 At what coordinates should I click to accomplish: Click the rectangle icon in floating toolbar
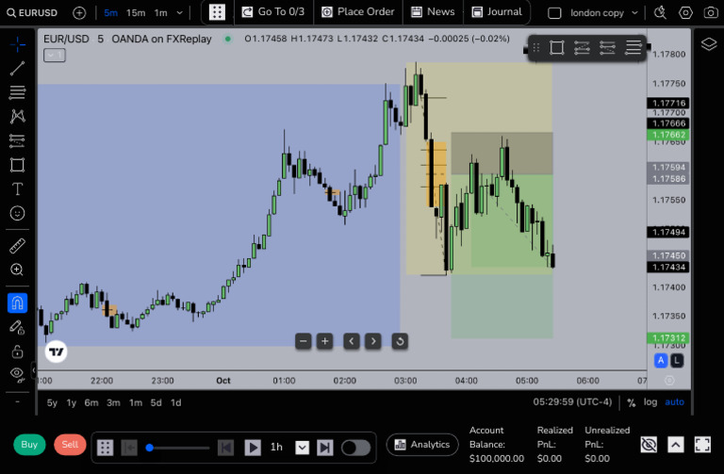tap(557, 47)
